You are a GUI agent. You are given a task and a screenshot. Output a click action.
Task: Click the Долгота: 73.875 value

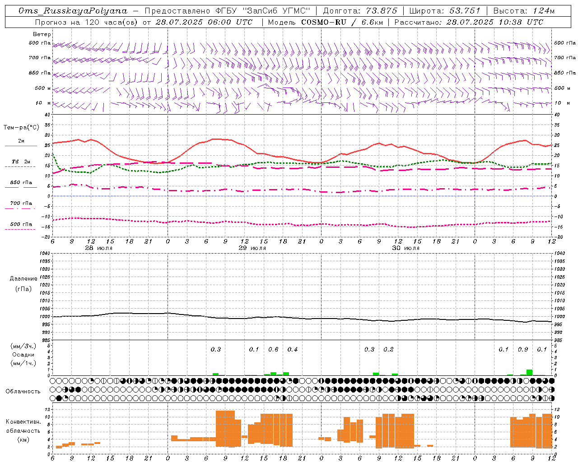click(360, 11)
